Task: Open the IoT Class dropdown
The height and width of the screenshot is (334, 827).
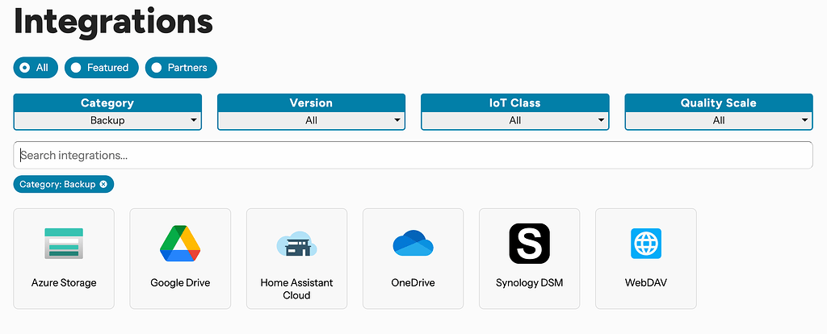Action: click(515, 121)
